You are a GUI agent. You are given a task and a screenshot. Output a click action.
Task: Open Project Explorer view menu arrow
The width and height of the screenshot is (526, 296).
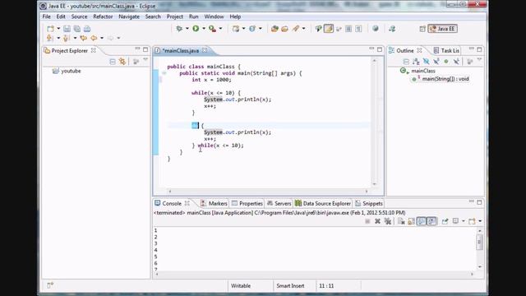tap(145, 59)
